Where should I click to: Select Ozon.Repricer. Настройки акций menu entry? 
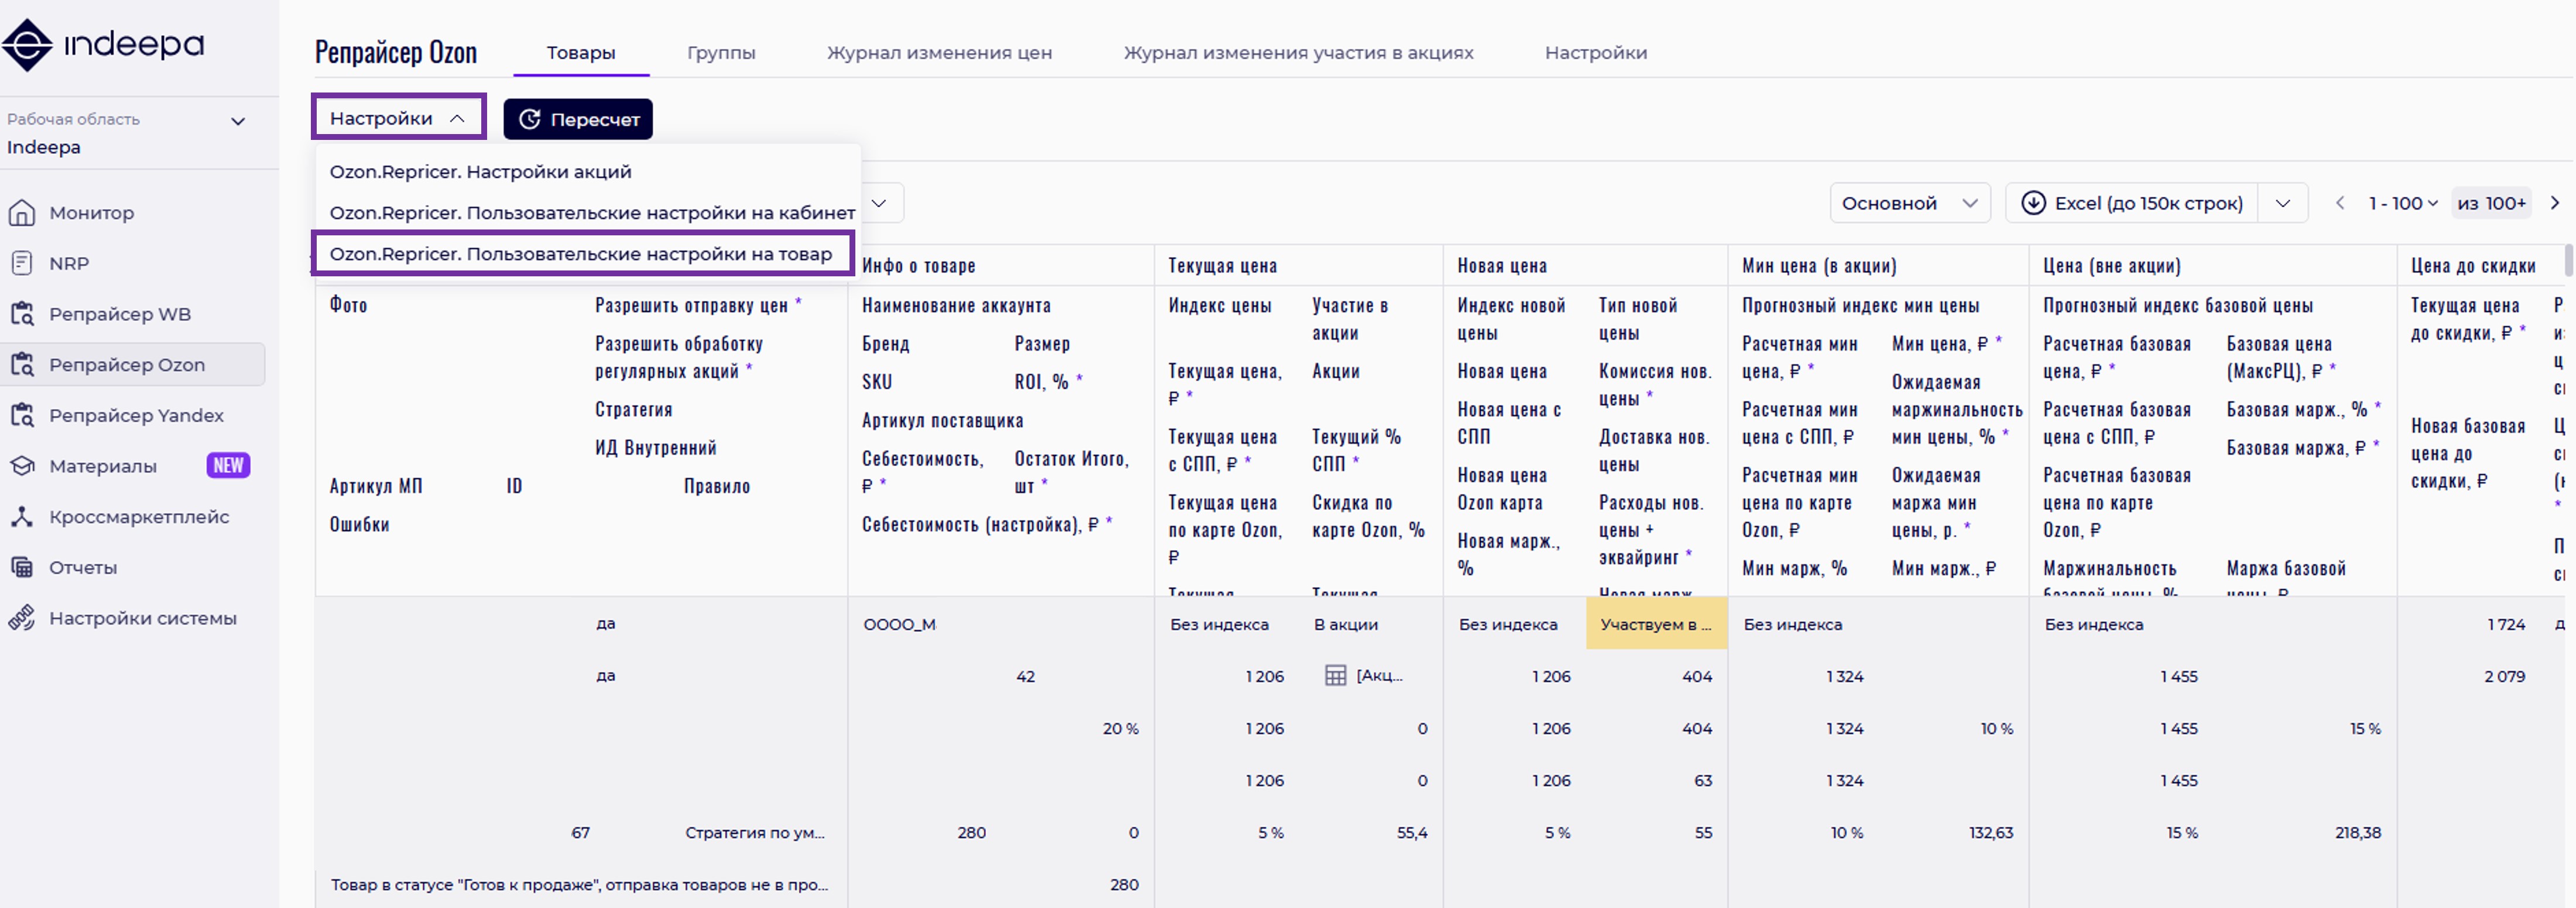(480, 172)
